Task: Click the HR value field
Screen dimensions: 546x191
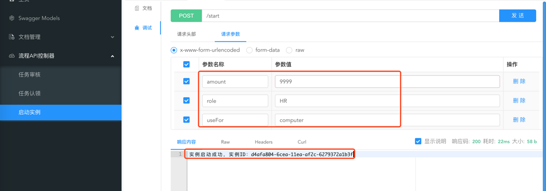Action: [387, 101]
